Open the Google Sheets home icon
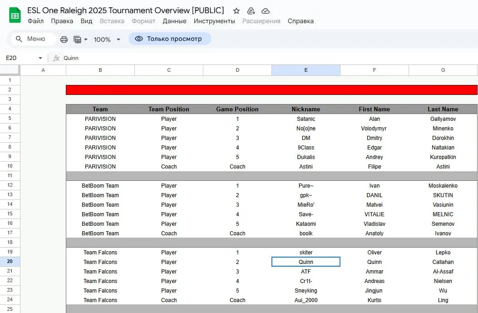This screenshot has height=313, width=478. pos(15,15)
